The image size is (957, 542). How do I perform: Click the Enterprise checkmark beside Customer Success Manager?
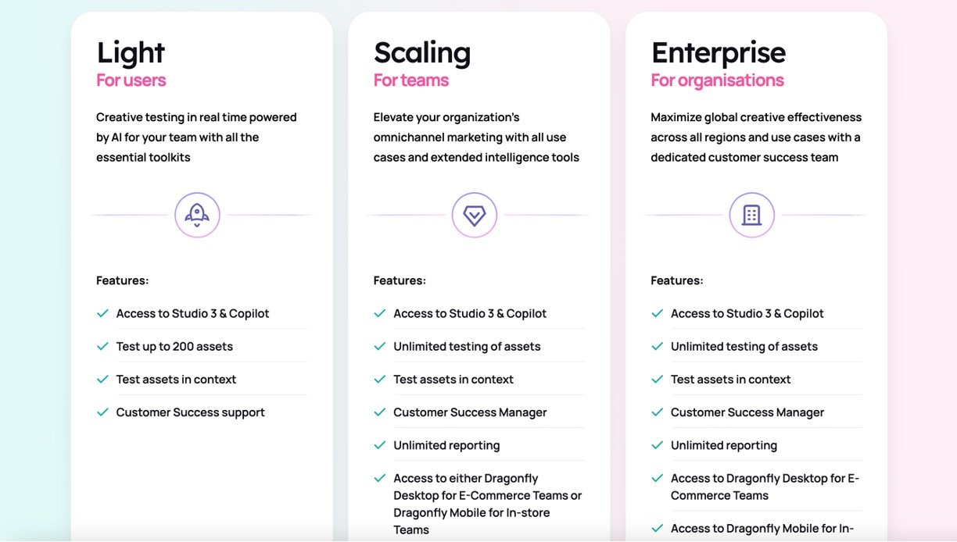pos(657,412)
